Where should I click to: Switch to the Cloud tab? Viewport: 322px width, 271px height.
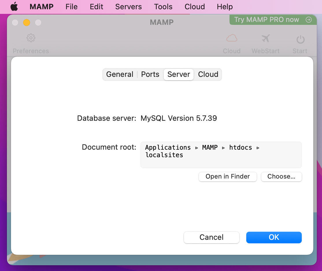pos(208,74)
